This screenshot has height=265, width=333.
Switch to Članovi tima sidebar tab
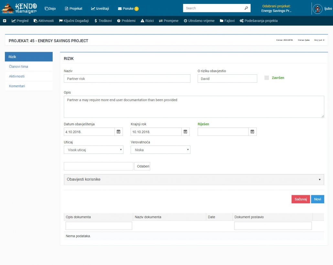click(x=29, y=67)
